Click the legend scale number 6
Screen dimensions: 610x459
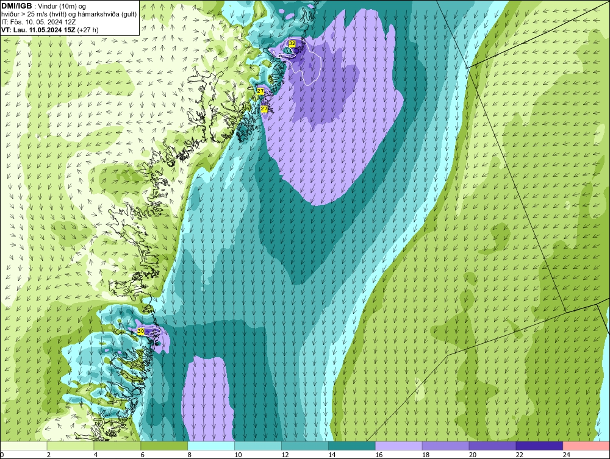[142, 455]
